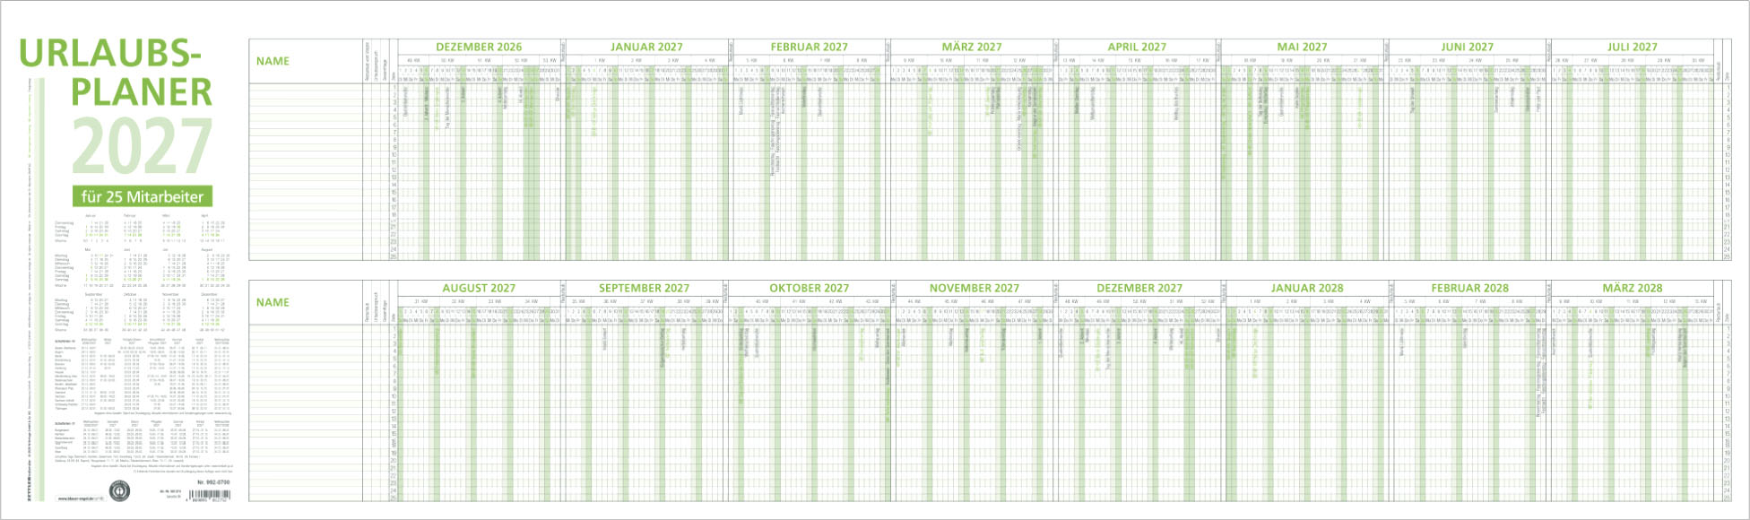Image resolution: width=1750 pixels, height=520 pixels.
Task: Click the NAME label beside August 2027
Action: 273,302
